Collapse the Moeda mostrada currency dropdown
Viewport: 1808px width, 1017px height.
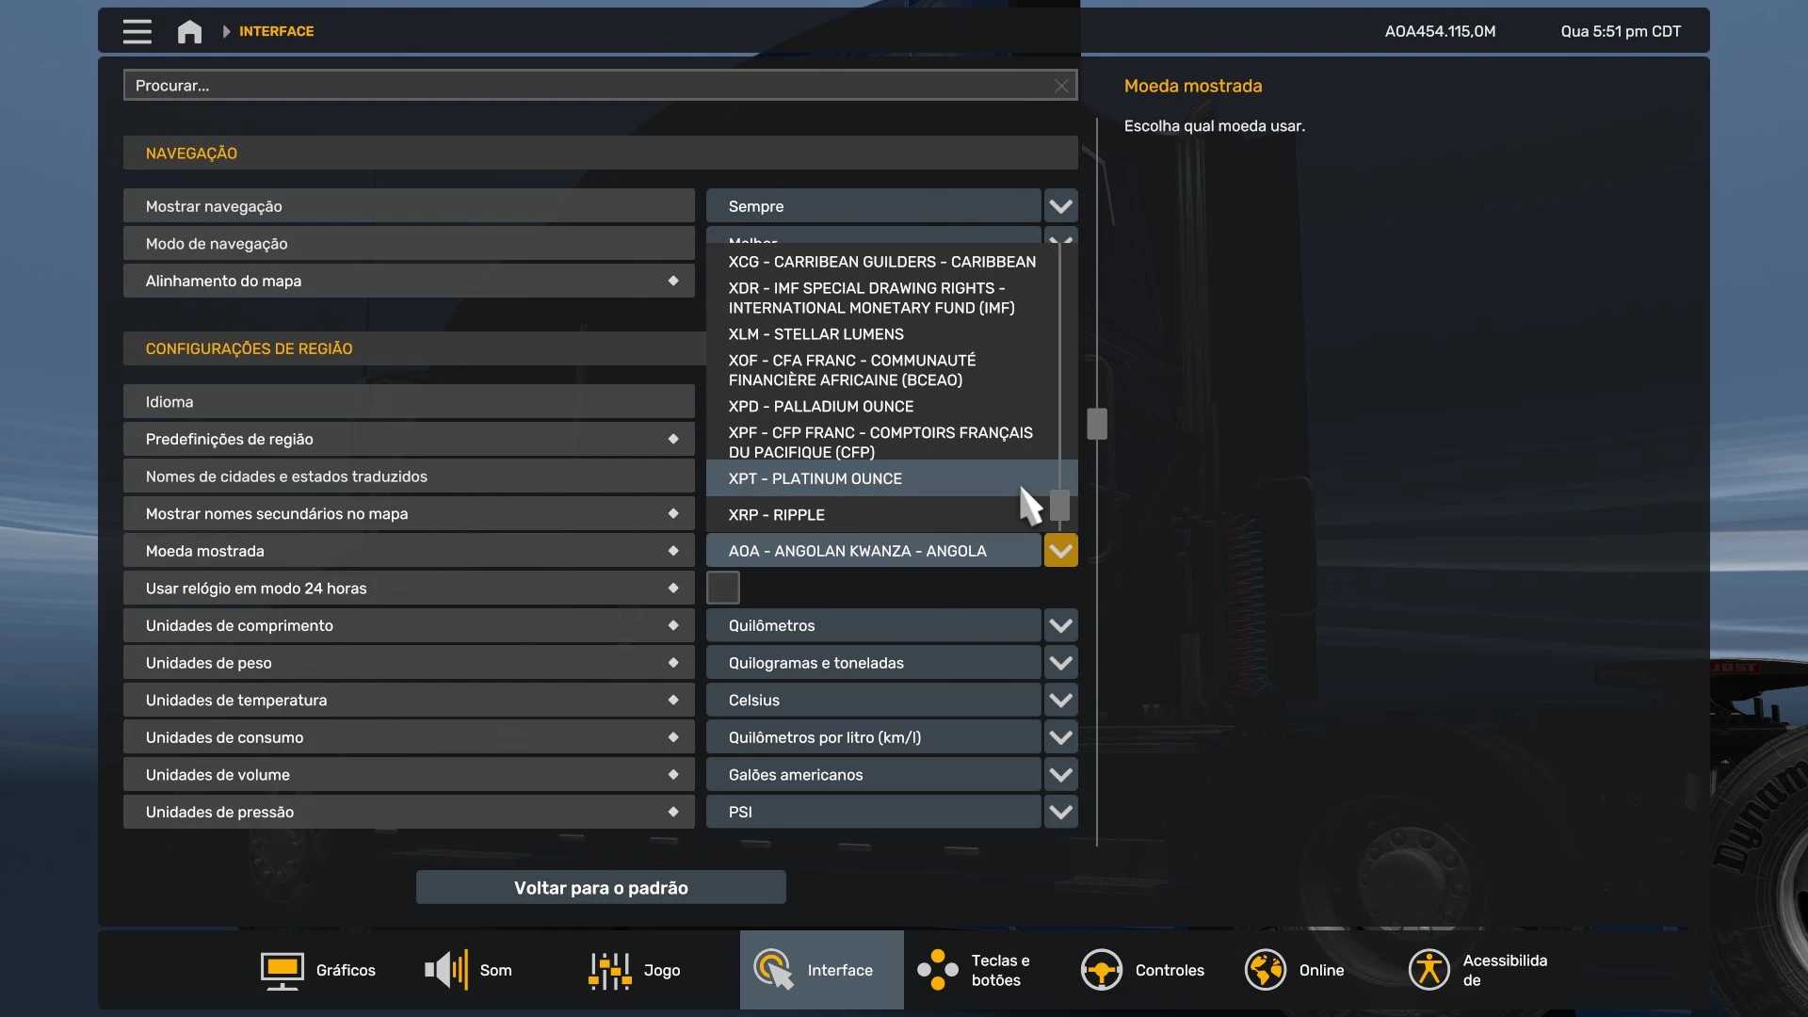[1060, 551]
